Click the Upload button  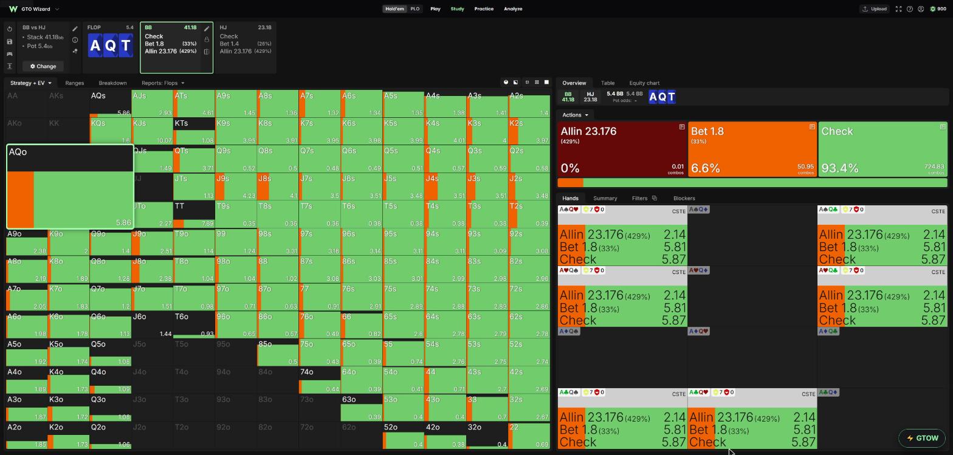click(874, 9)
